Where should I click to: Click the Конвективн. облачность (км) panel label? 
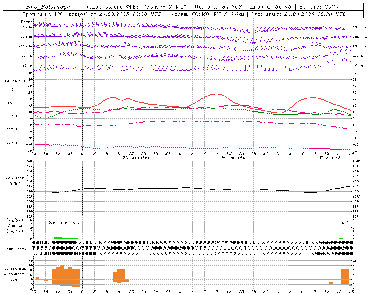tap(15, 274)
